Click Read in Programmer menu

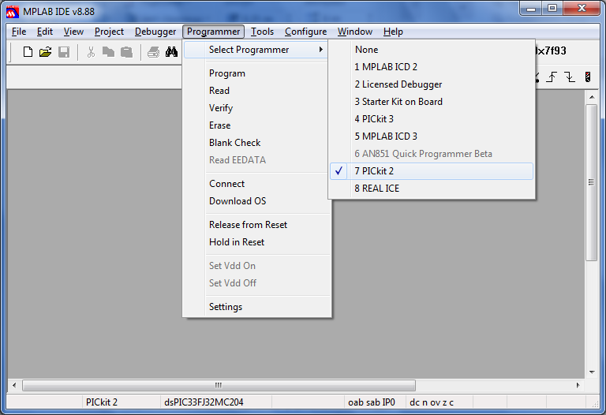tap(256, 91)
